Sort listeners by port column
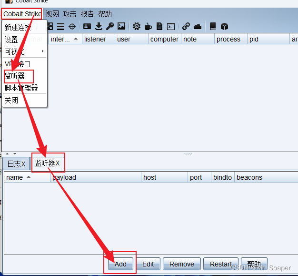 (199, 177)
